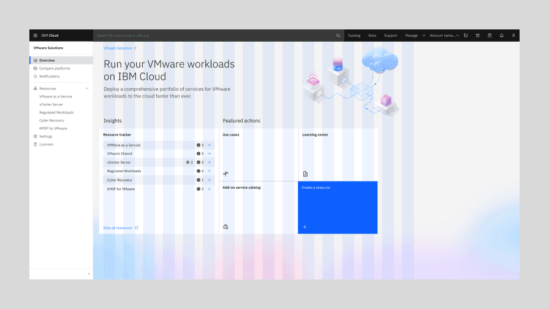Select Compare platforms in sidebar
This screenshot has height=309, width=549.
[55, 69]
